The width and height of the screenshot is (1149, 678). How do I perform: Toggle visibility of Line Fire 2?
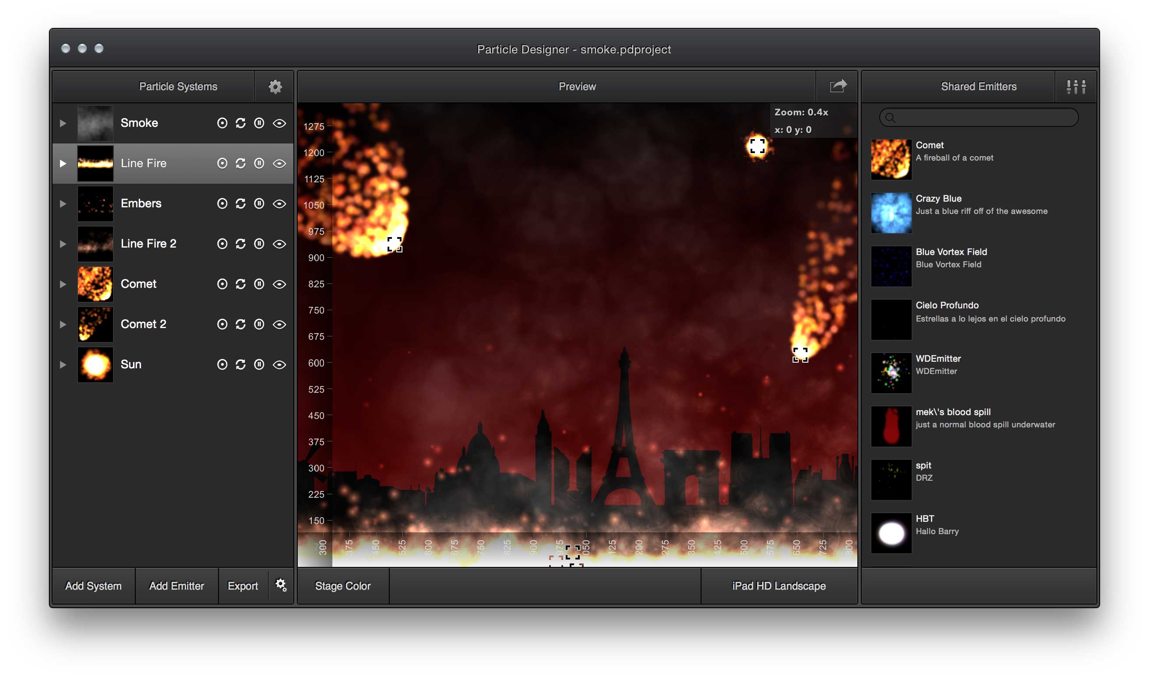click(279, 244)
